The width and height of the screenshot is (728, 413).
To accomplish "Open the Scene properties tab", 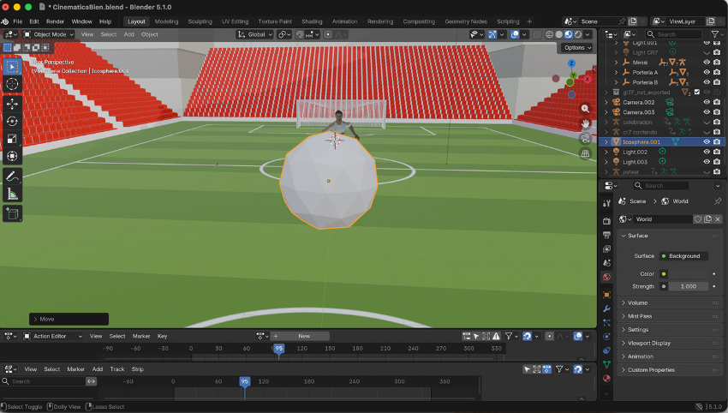I will coord(606,263).
